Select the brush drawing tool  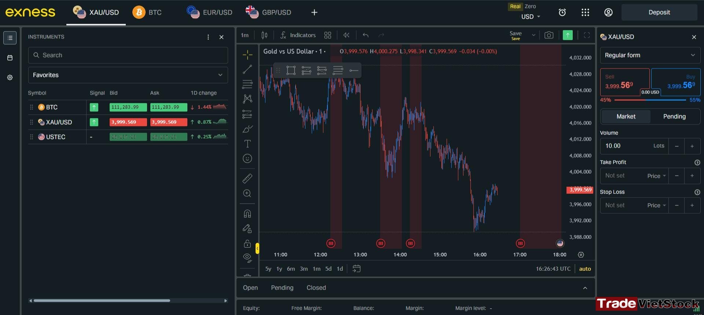point(247,129)
